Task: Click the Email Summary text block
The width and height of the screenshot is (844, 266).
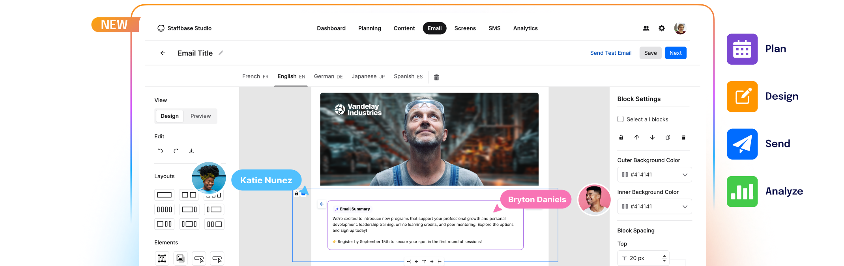Action: (425, 225)
